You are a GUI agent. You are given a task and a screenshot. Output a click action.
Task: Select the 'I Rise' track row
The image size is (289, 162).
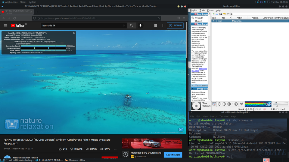click(250, 21)
